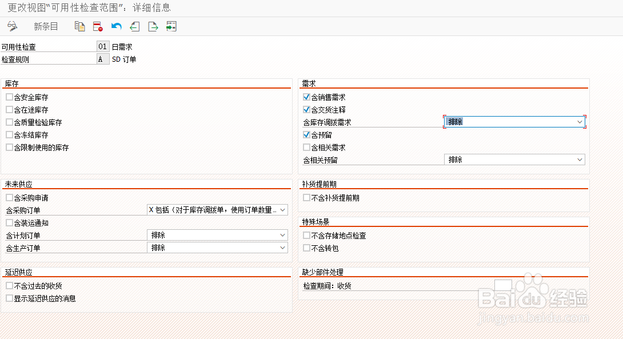
Task: Tick 不含过去的收货 checkbox
Action: coord(10,286)
